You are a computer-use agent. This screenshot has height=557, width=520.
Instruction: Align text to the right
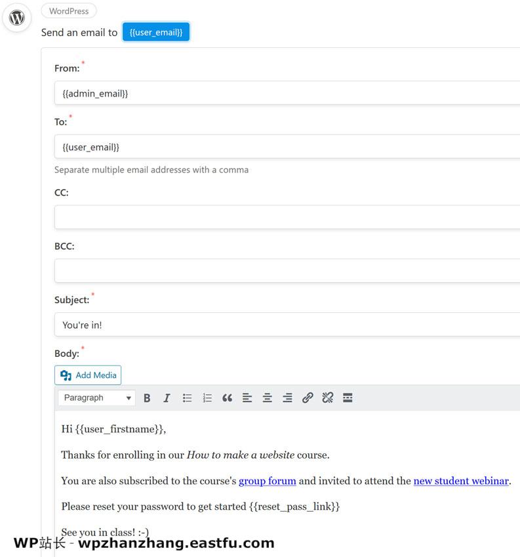pos(287,398)
